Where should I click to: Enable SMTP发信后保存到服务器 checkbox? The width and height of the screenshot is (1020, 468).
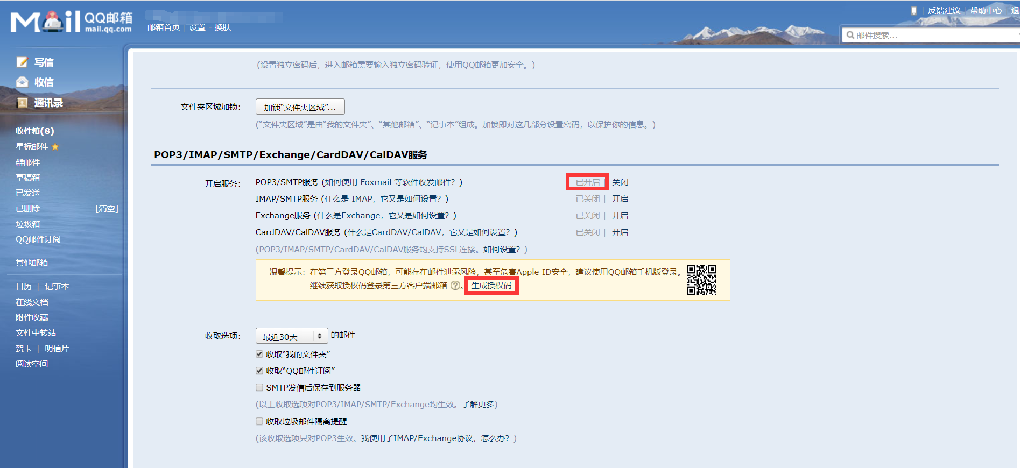pyautogui.click(x=259, y=387)
